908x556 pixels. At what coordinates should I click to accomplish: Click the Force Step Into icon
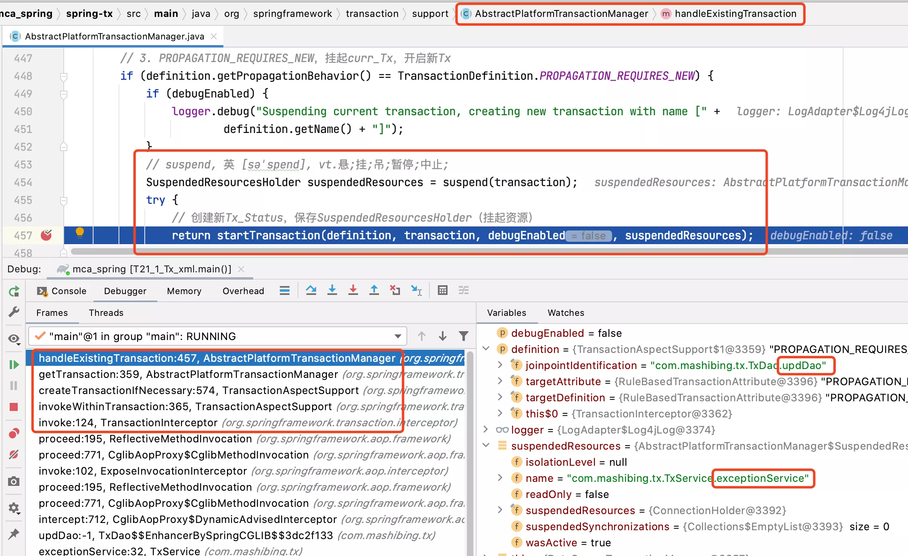(x=353, y=290)
